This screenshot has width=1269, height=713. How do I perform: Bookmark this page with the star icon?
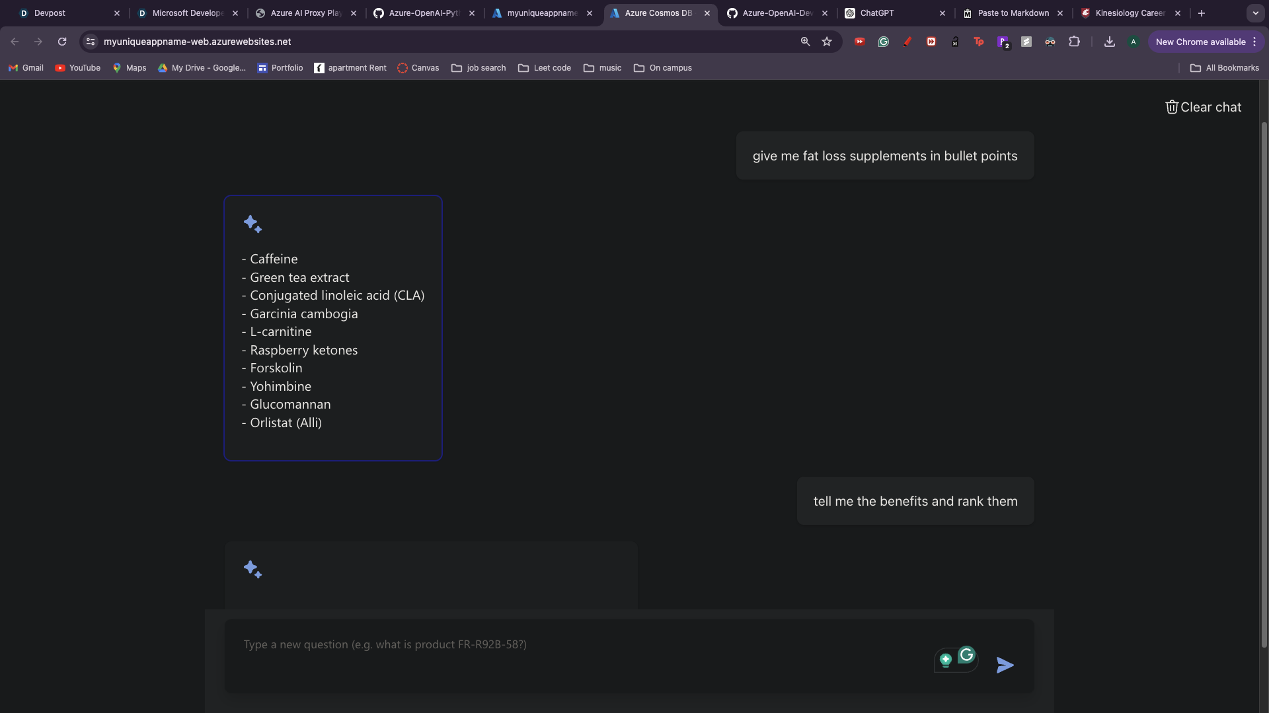click(x=827, y=42)
